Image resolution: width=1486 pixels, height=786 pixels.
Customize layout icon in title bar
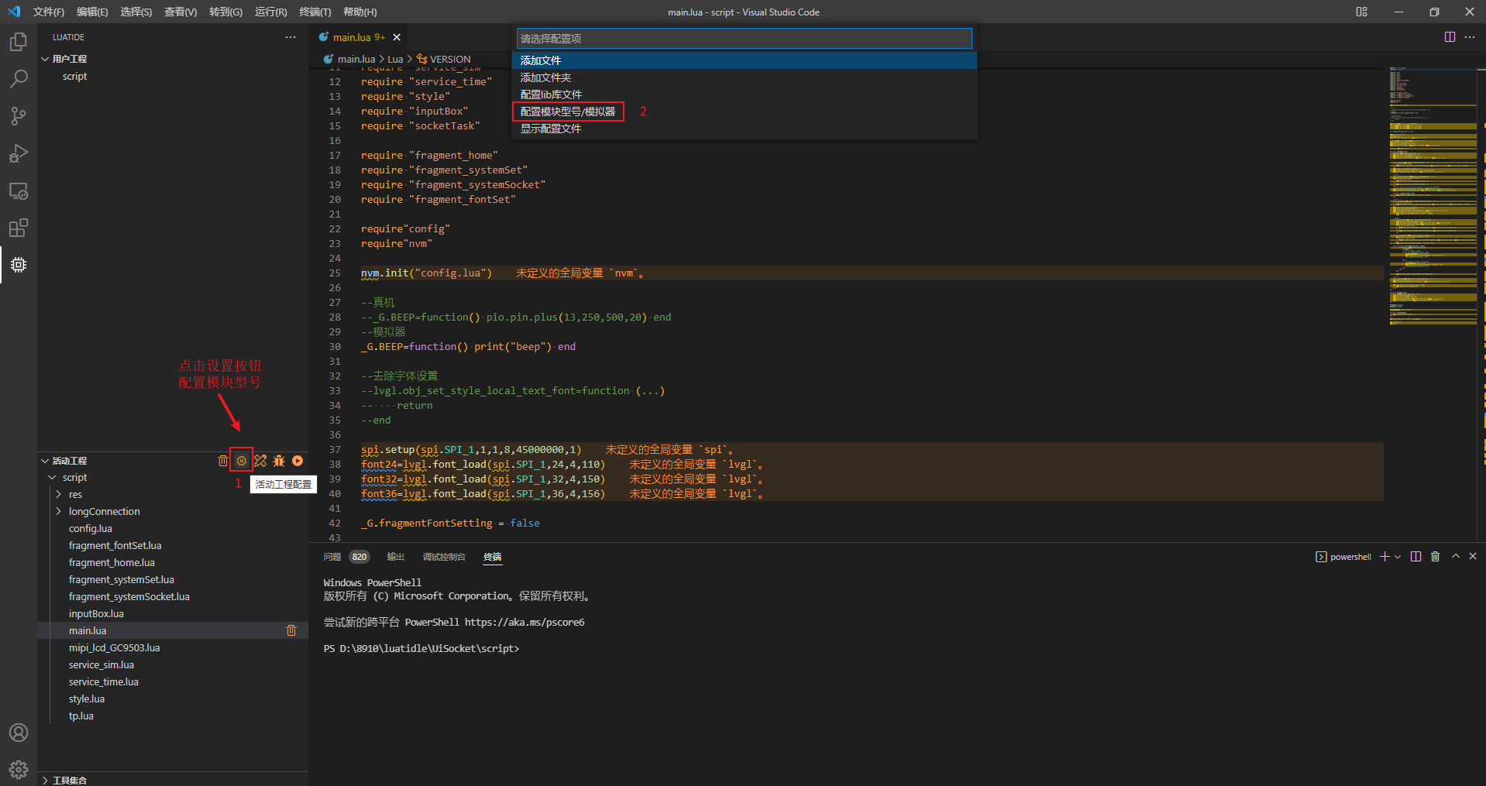tap(1361, 12)
